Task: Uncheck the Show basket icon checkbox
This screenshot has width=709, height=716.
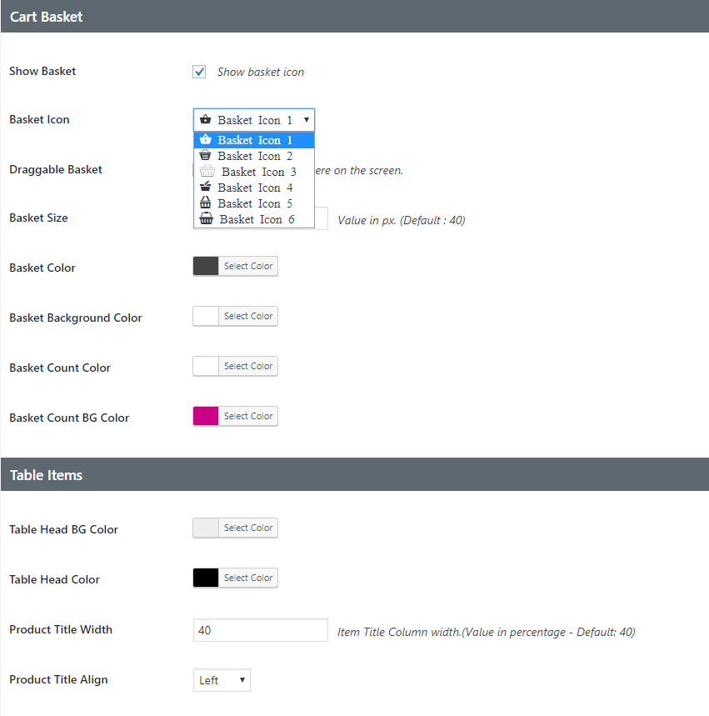Action: [200, 72]
